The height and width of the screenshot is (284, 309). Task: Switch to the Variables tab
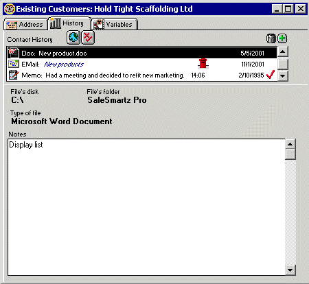(x=114, y=25)
